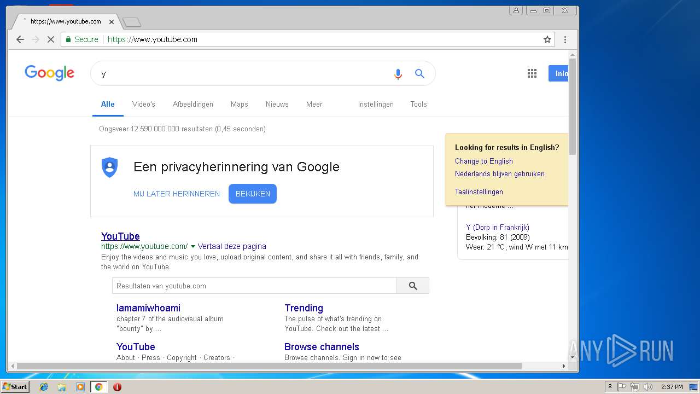Image resolution: width=700 pixels, height=394 pixels.
Task: Click Change to English link
Action: pos(484,161)
